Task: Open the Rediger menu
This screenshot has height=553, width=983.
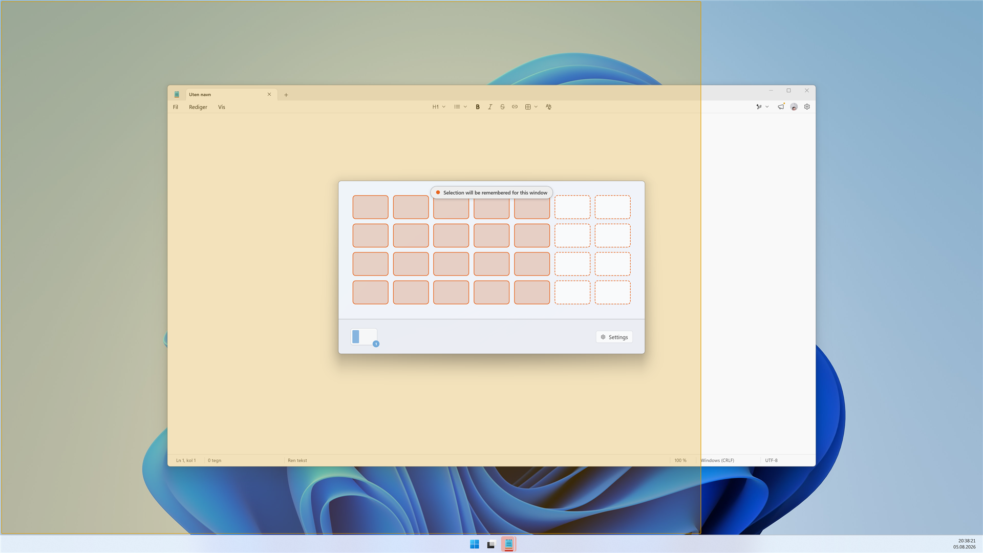Action: (198, 107)
